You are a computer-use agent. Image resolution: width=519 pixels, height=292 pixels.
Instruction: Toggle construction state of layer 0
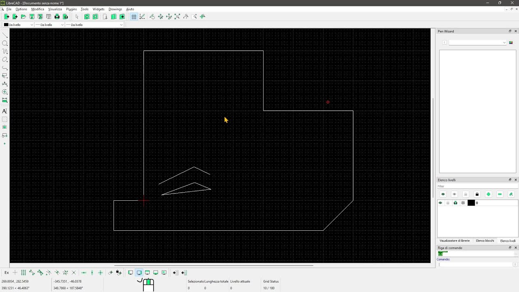463,203
